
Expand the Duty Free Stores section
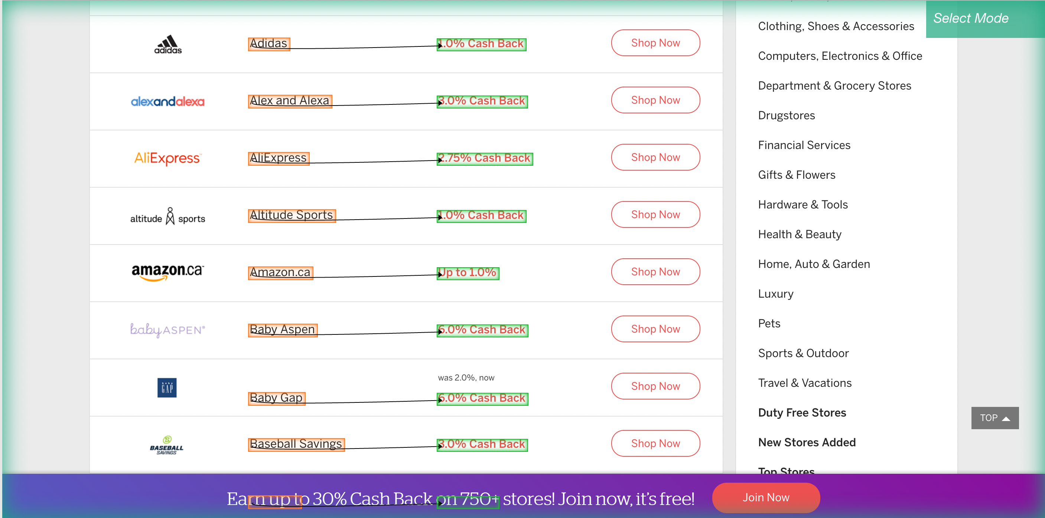pos(802,412)
